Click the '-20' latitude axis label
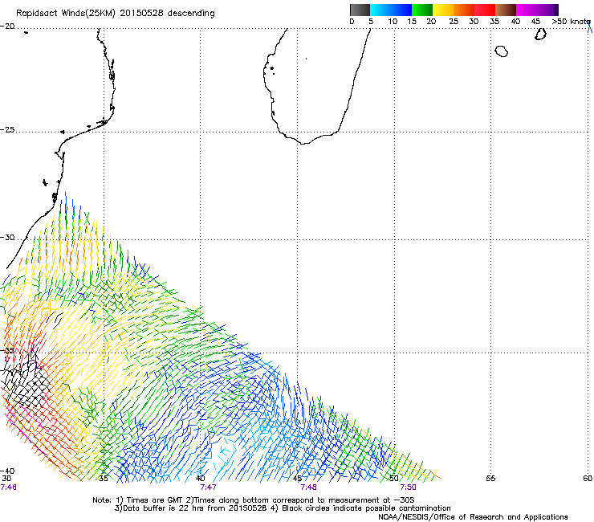594x522 pixels. click(x=7, y=27)
